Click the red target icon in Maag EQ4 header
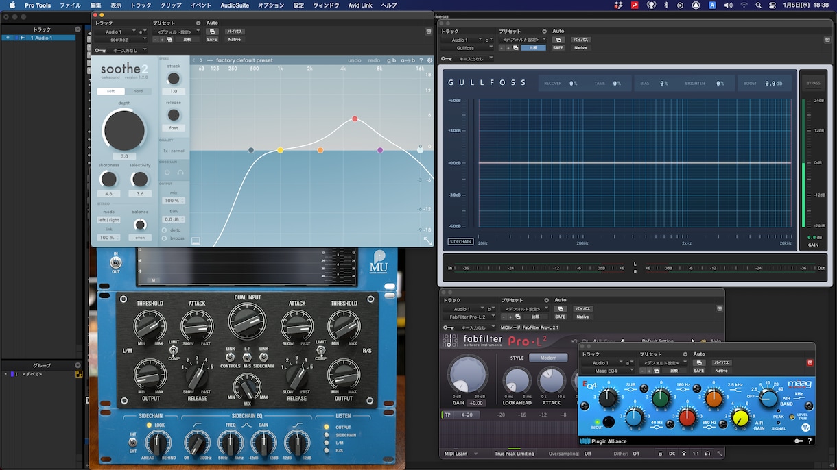The width and height of the screenshot is (837, 470). tap(810, 362)
